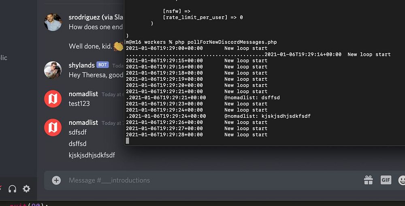The image size is (405, 206).
Task: Click the test123 chat message
Action: [x=79, y=104]
